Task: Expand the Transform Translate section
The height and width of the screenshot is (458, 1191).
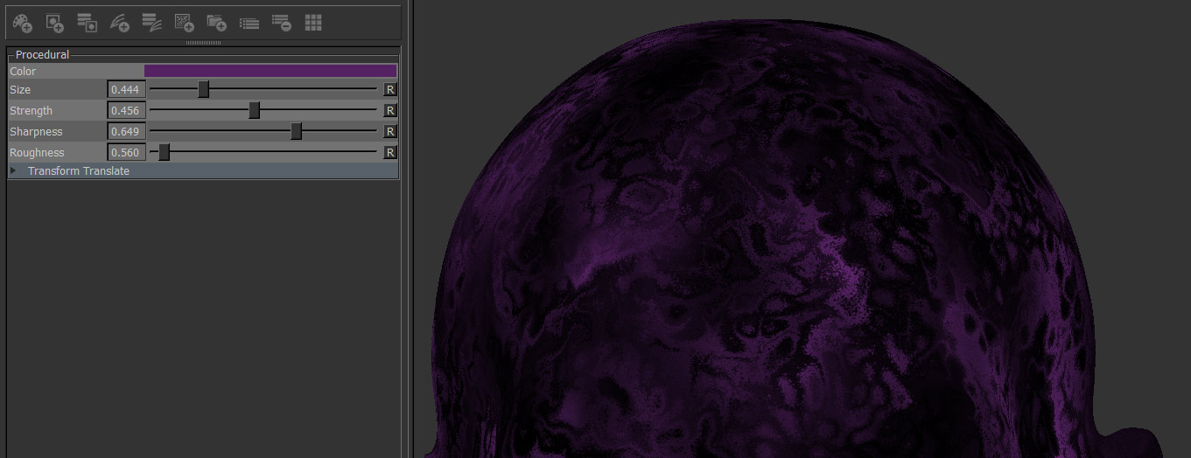Action: coord(13,171)
